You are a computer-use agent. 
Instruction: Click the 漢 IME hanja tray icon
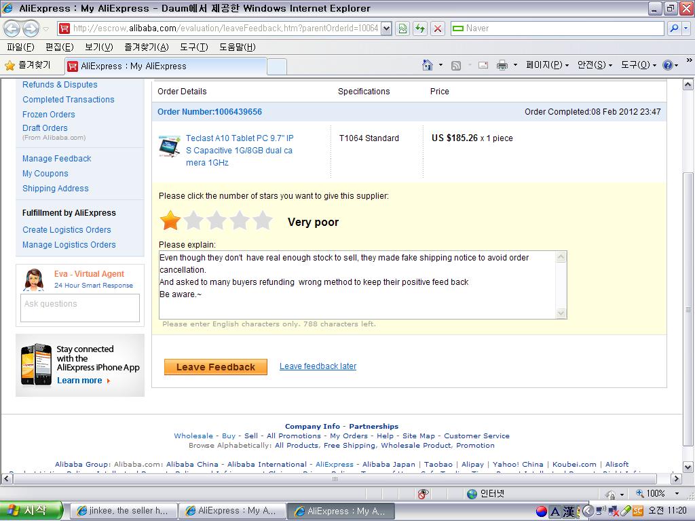click(x=568, y=512)
